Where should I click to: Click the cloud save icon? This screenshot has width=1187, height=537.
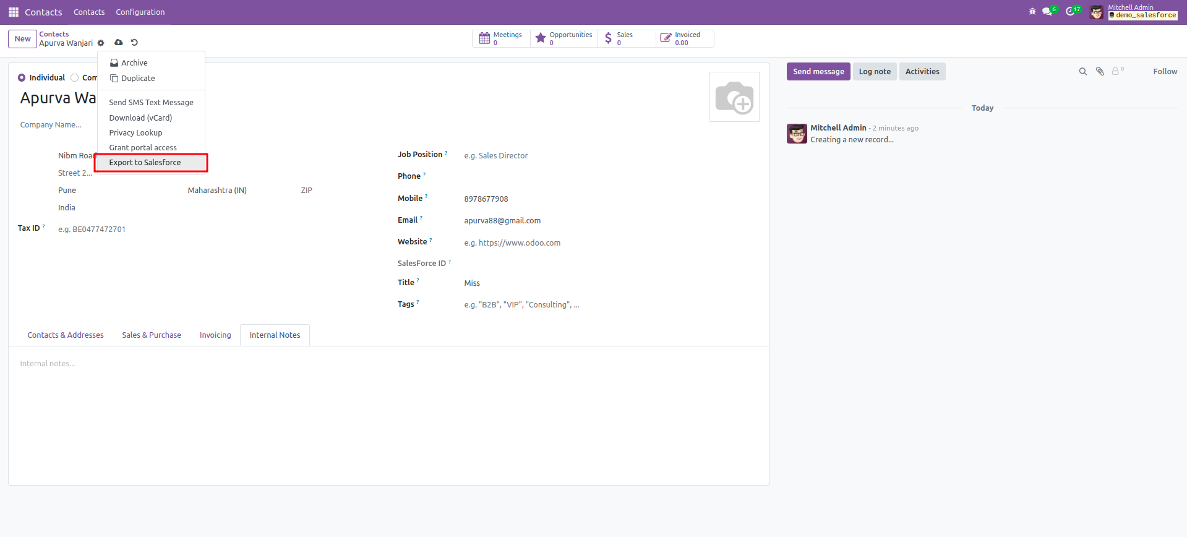(119, 43)
